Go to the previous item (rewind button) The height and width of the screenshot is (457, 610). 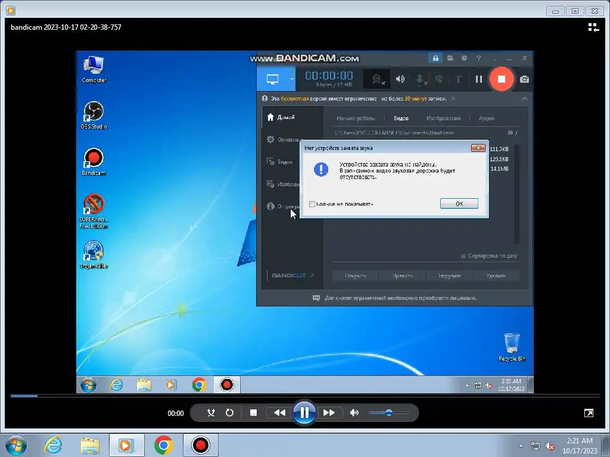pos(279,413)
